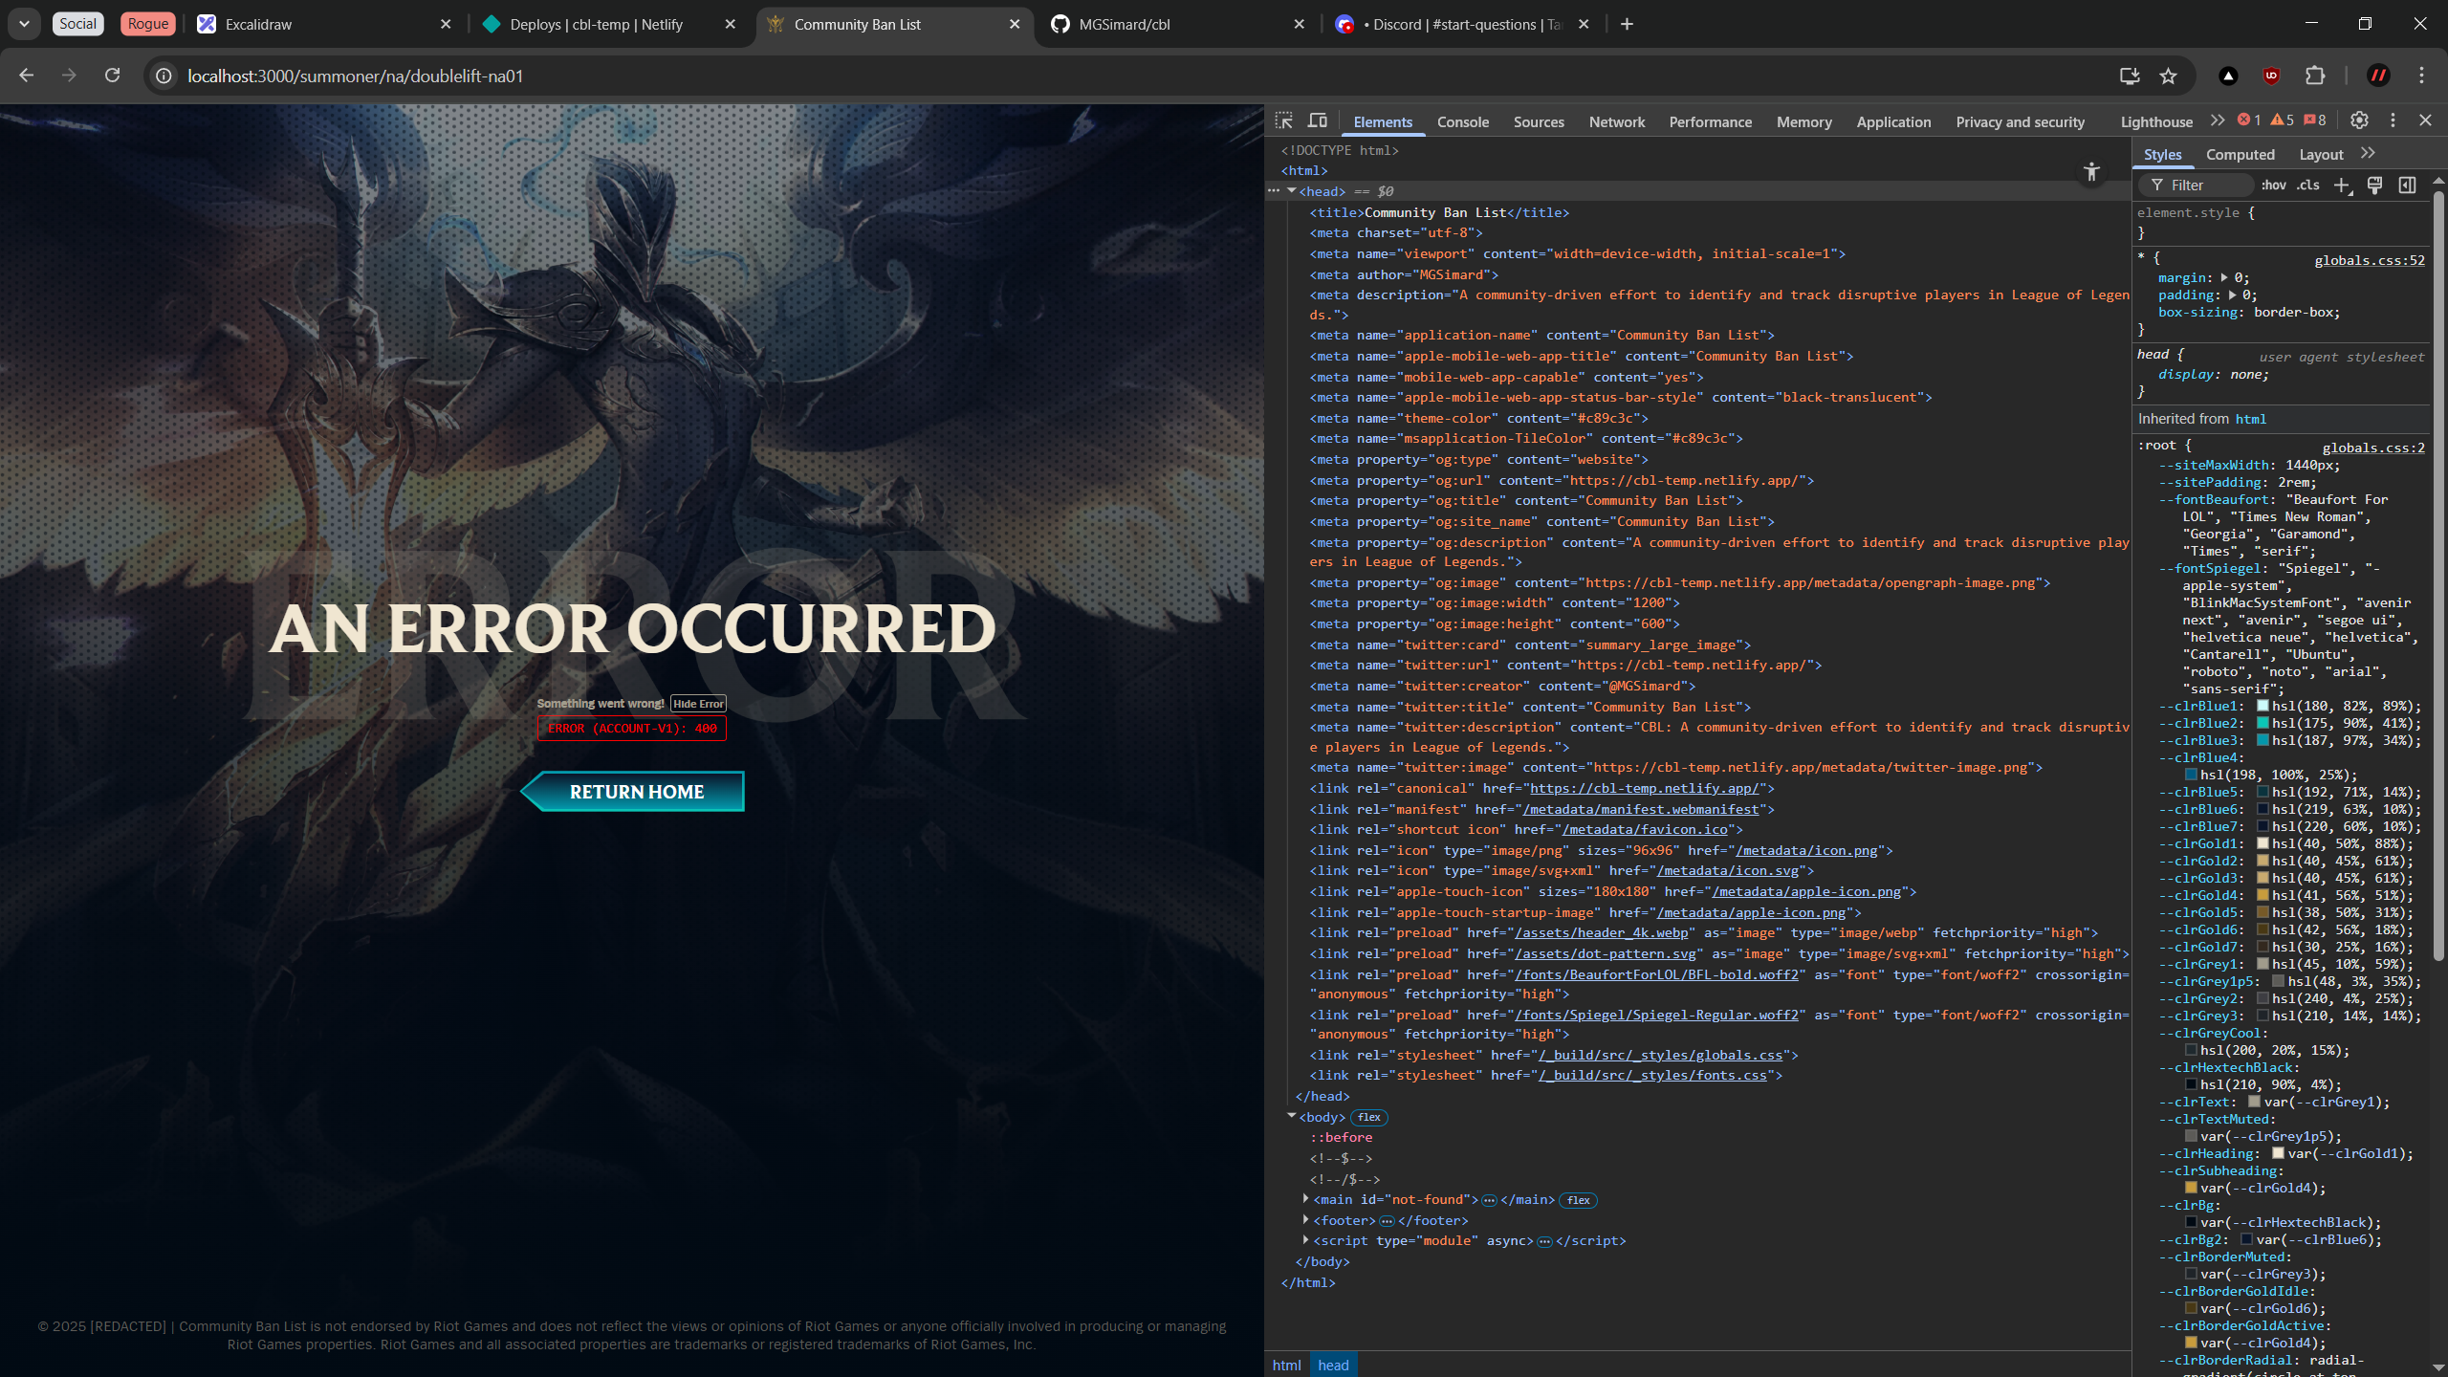This screenshot has width=2448, height=1377.
Task: Click the red error count badge
Action: [2249, 120]
